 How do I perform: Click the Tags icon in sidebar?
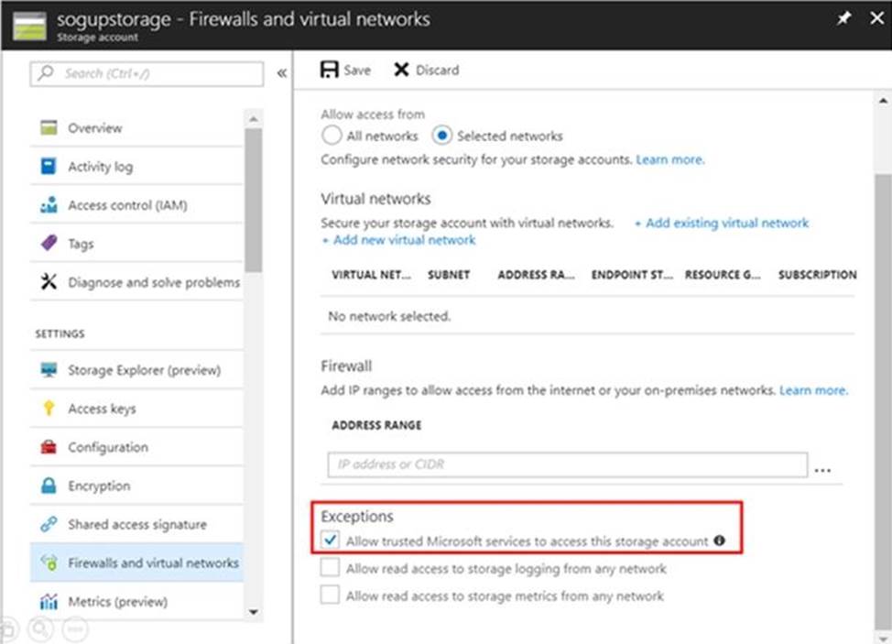49,245
